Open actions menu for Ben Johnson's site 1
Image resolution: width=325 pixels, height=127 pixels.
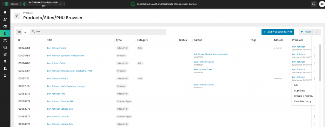315,48
